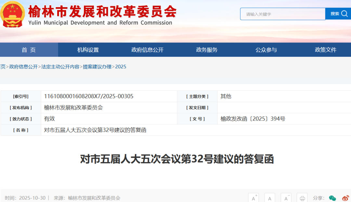Select 政府信息公开 in the navigation bar

click(147, 49)
